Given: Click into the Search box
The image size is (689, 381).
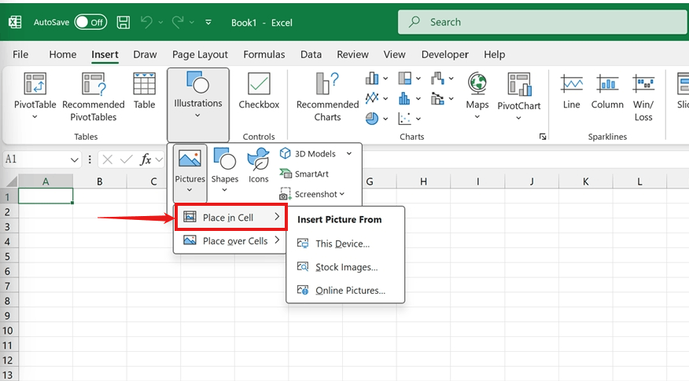Looking at the screenshot, I should [543, 22].
